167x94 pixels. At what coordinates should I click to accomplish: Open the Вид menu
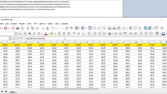tap(7, 24)
